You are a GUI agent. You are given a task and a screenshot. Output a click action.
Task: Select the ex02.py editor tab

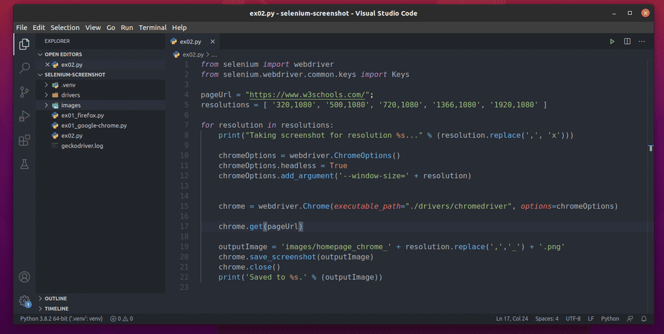coord(193,42)
